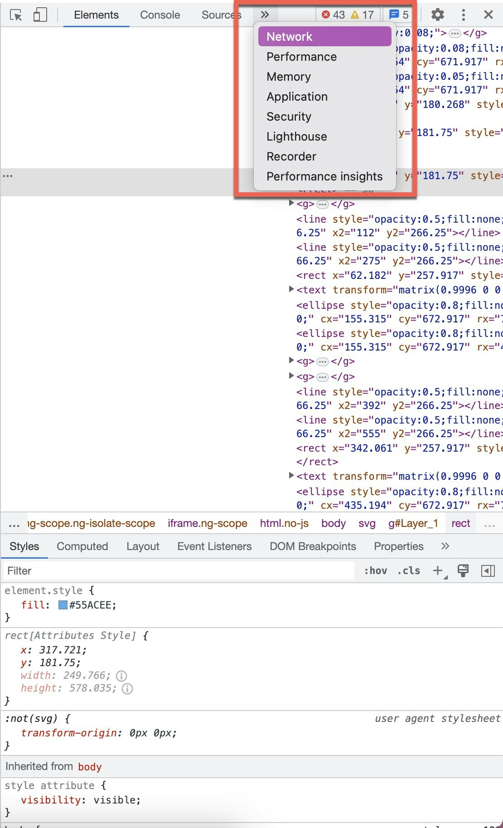Expand the g element above the x2=392 line
503x828 pixels.
pos(292,375)
